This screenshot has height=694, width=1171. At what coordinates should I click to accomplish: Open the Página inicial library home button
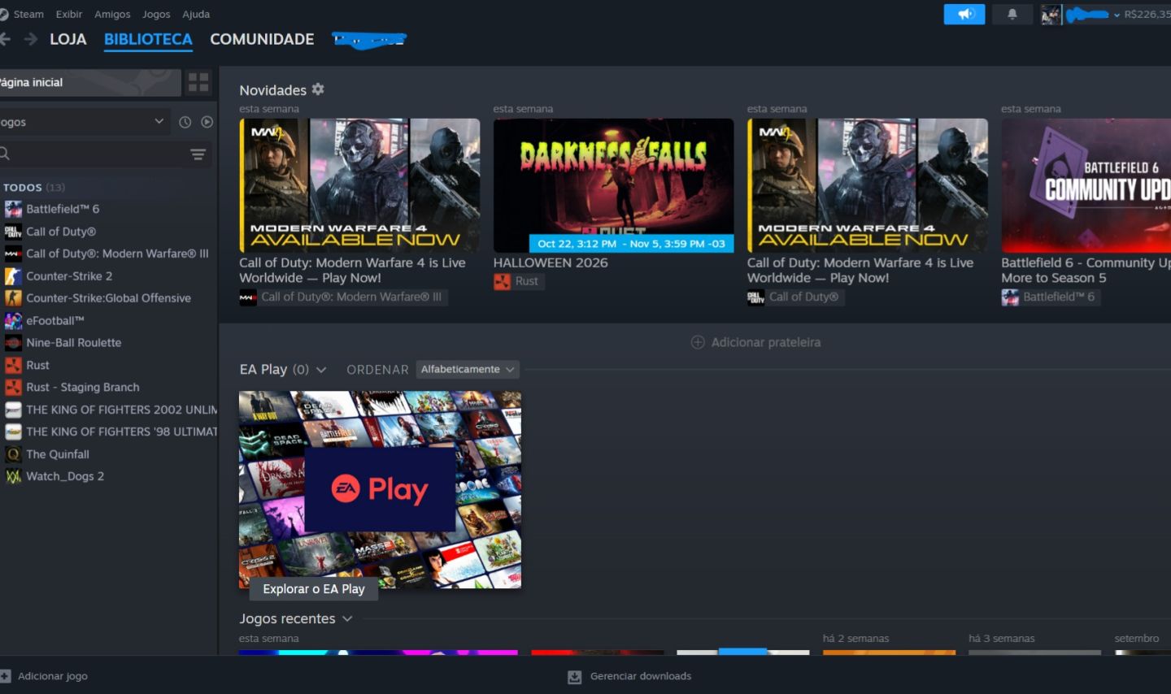90,82
